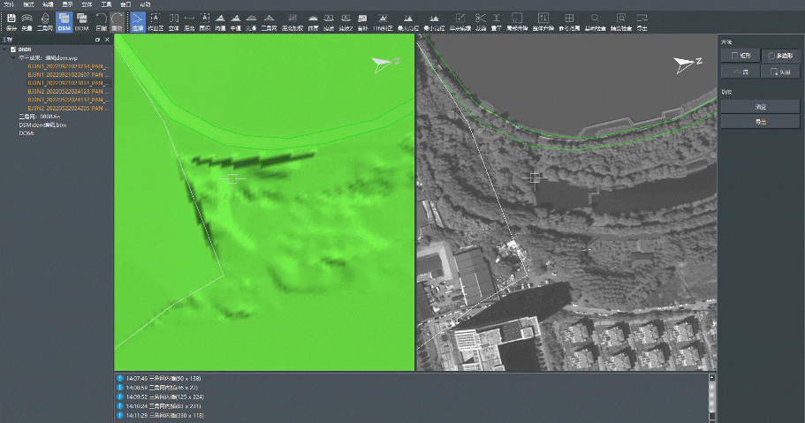805x423 pixels.
Task: Enable the Rectangle (矩形) selection mode
Action: coord(739,55)
